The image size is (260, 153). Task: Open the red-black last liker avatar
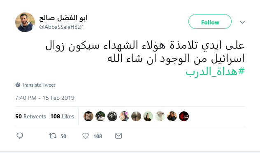(184, 116)
